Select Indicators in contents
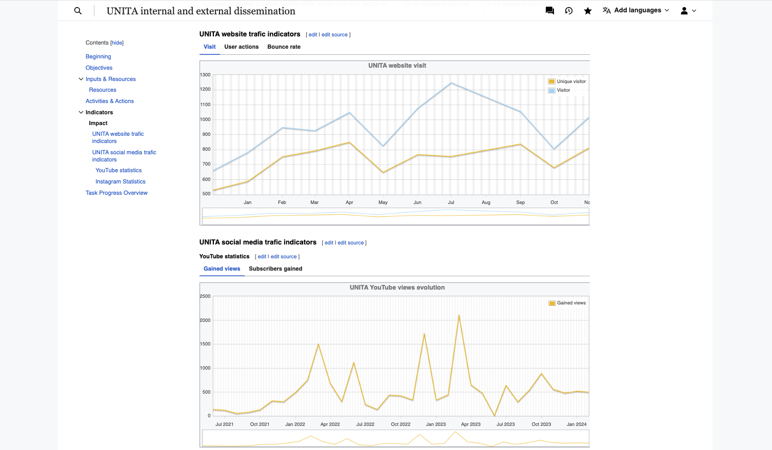The height and width of the screenshot is (450, 772). tap(99, 112)
